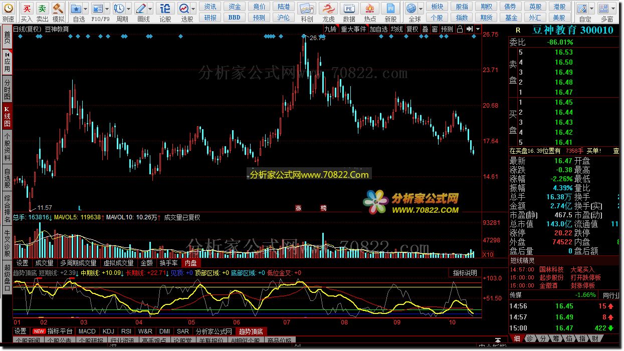This screenshot has height=351, width=624.
Task: Open the 热点 hot topics icon
Action: click(x=370, y=9)
